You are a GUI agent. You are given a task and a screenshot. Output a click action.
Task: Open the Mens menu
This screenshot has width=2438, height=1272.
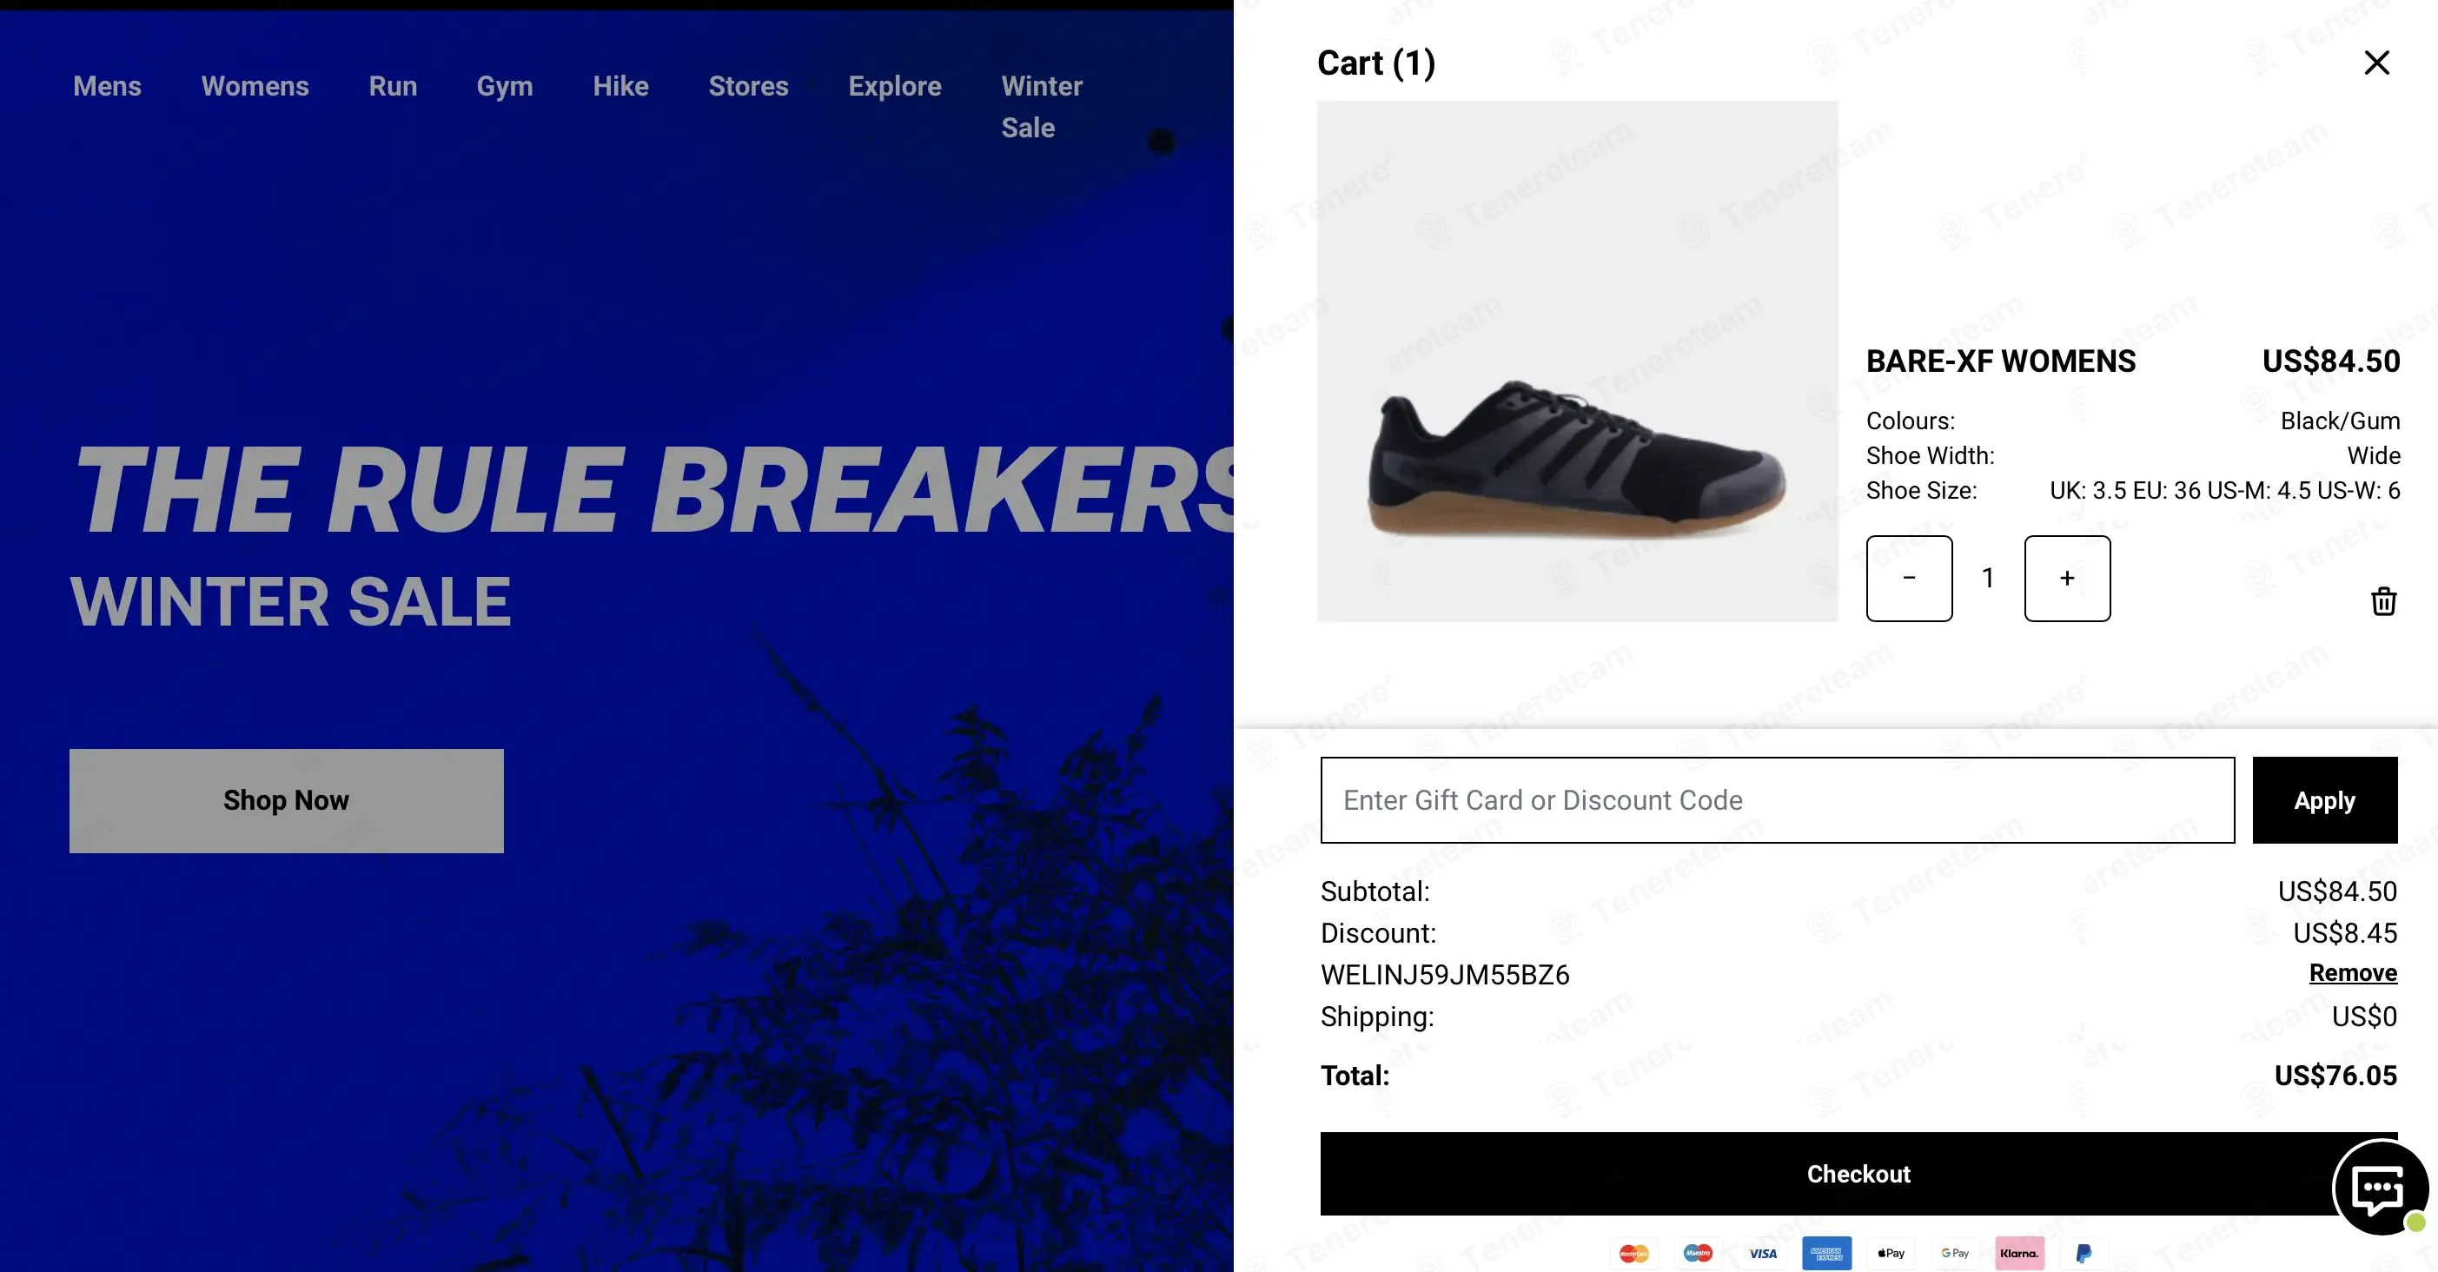point(107,86)
